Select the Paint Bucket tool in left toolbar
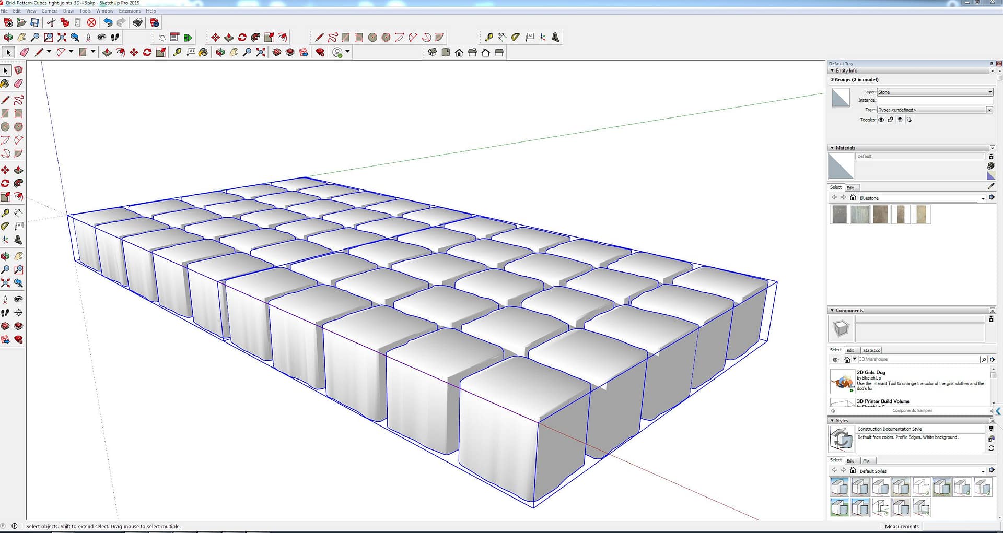Viewport: 1003px width, 533px height. point(5,84)
